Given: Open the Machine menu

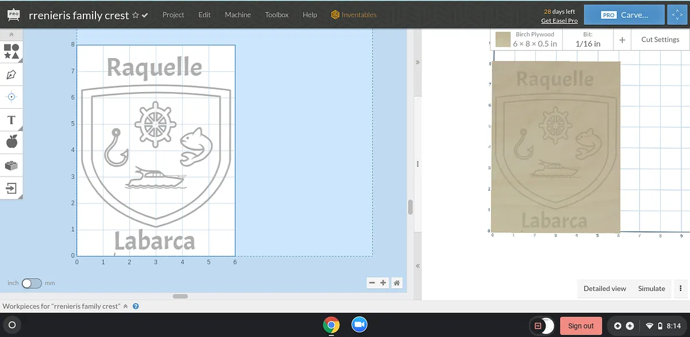Looking at the screenshot, I should [237, 15].
